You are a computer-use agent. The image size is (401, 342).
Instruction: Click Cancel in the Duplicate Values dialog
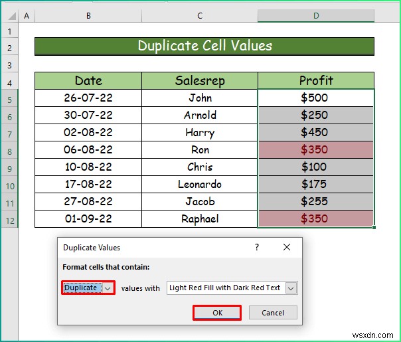273,313
